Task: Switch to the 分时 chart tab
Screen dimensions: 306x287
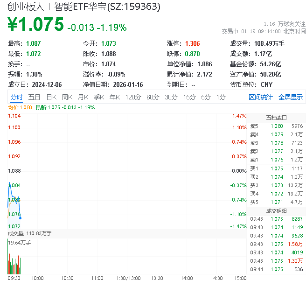Action: tap(16, 97)
